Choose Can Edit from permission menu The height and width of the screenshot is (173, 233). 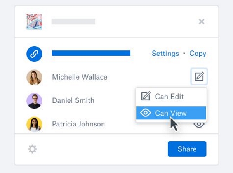pos(169,96)
